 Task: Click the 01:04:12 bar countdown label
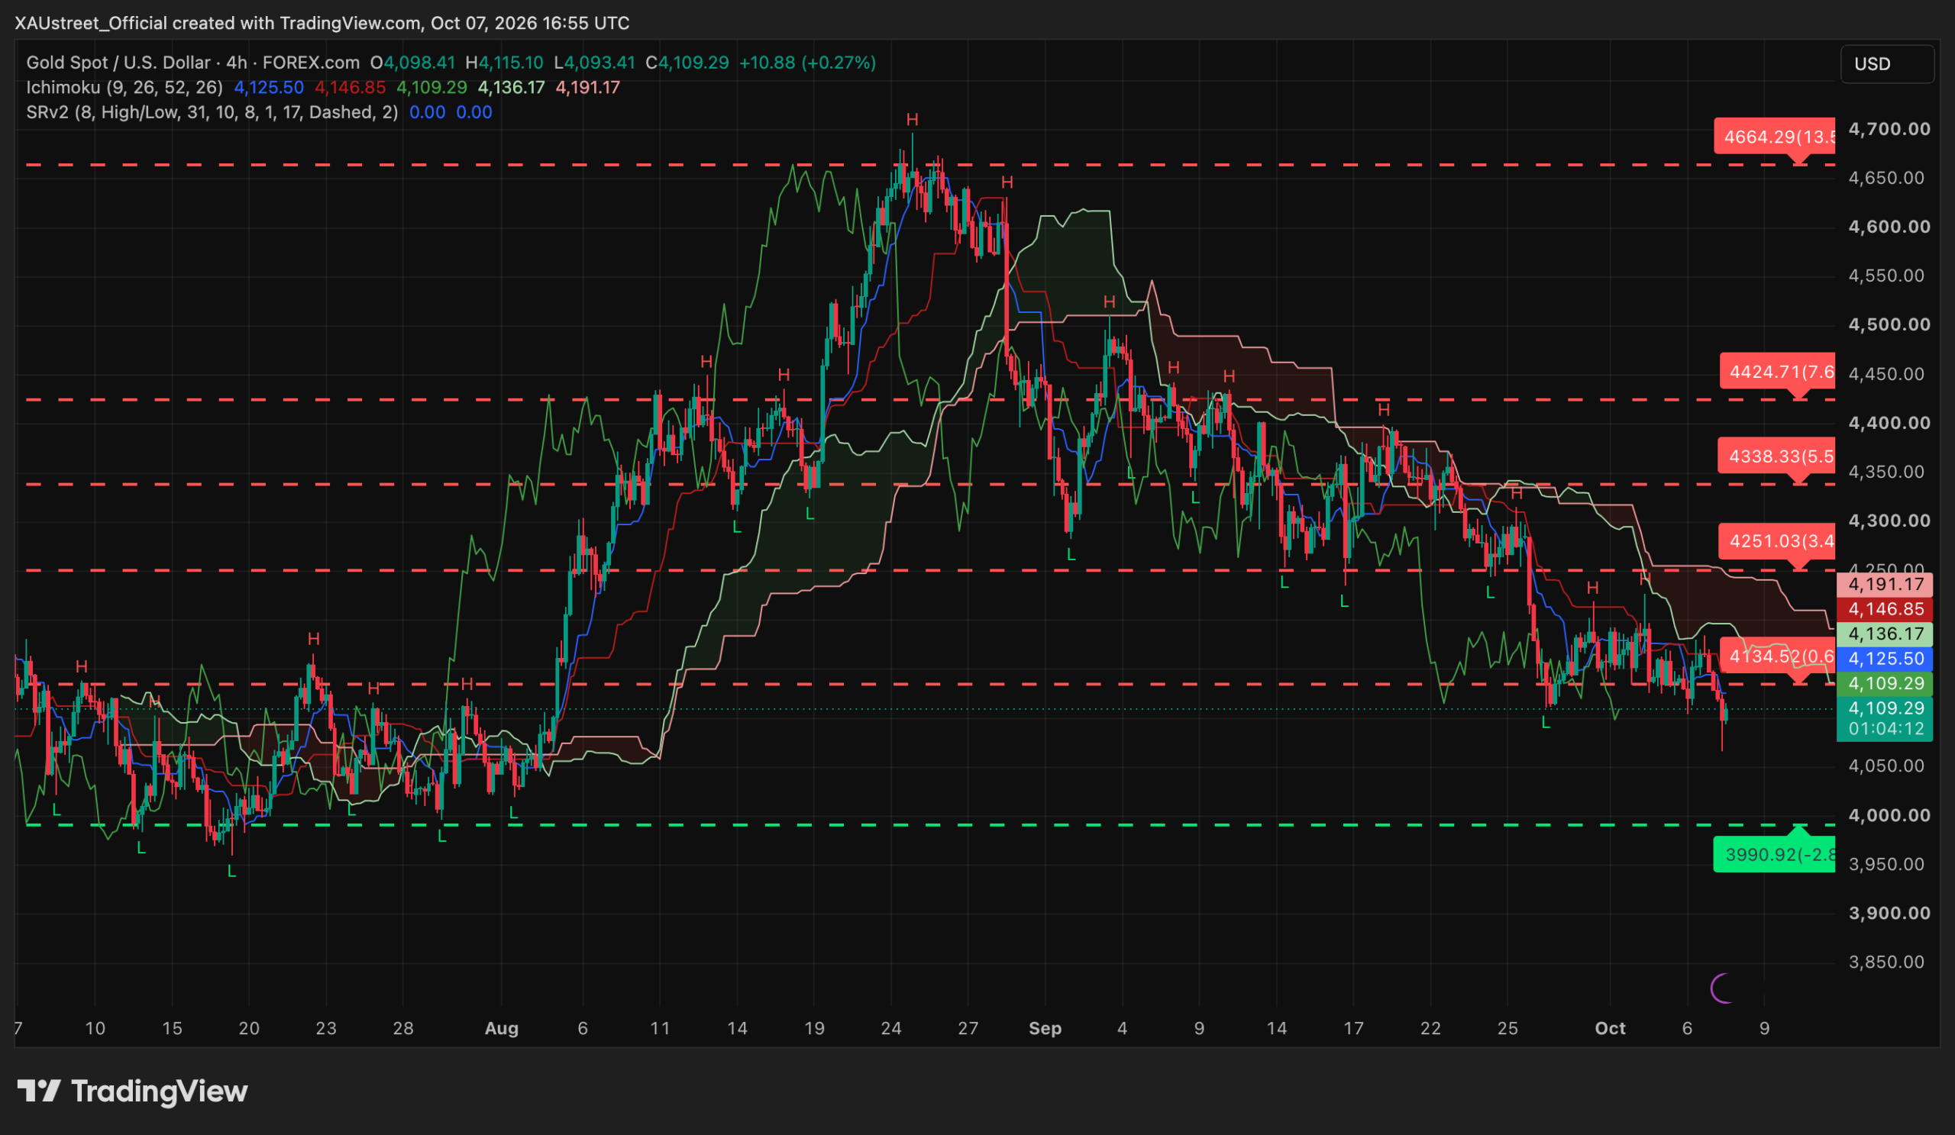click(x=1886, y=729)
